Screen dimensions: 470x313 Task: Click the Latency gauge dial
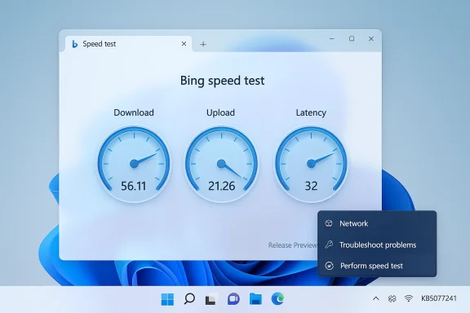point(311,164)
